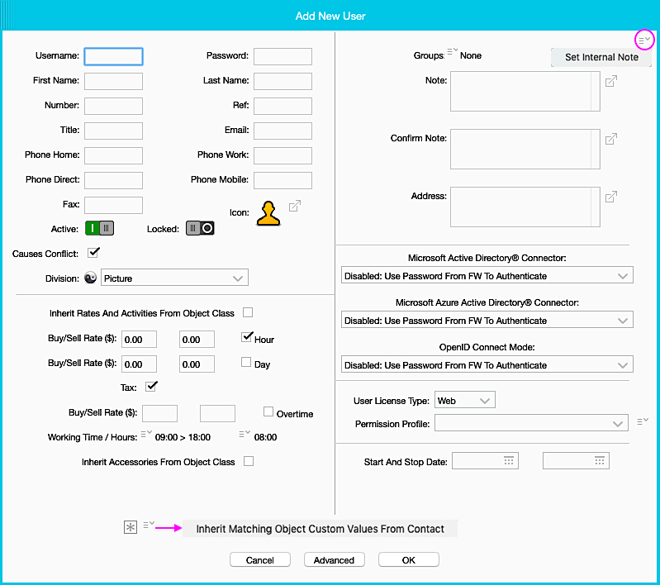Image resolution: width=660 pixels, height=585 pixels.
Task: Click the Overtime Buy rate empty field
Action: click(x=160, y=414)
